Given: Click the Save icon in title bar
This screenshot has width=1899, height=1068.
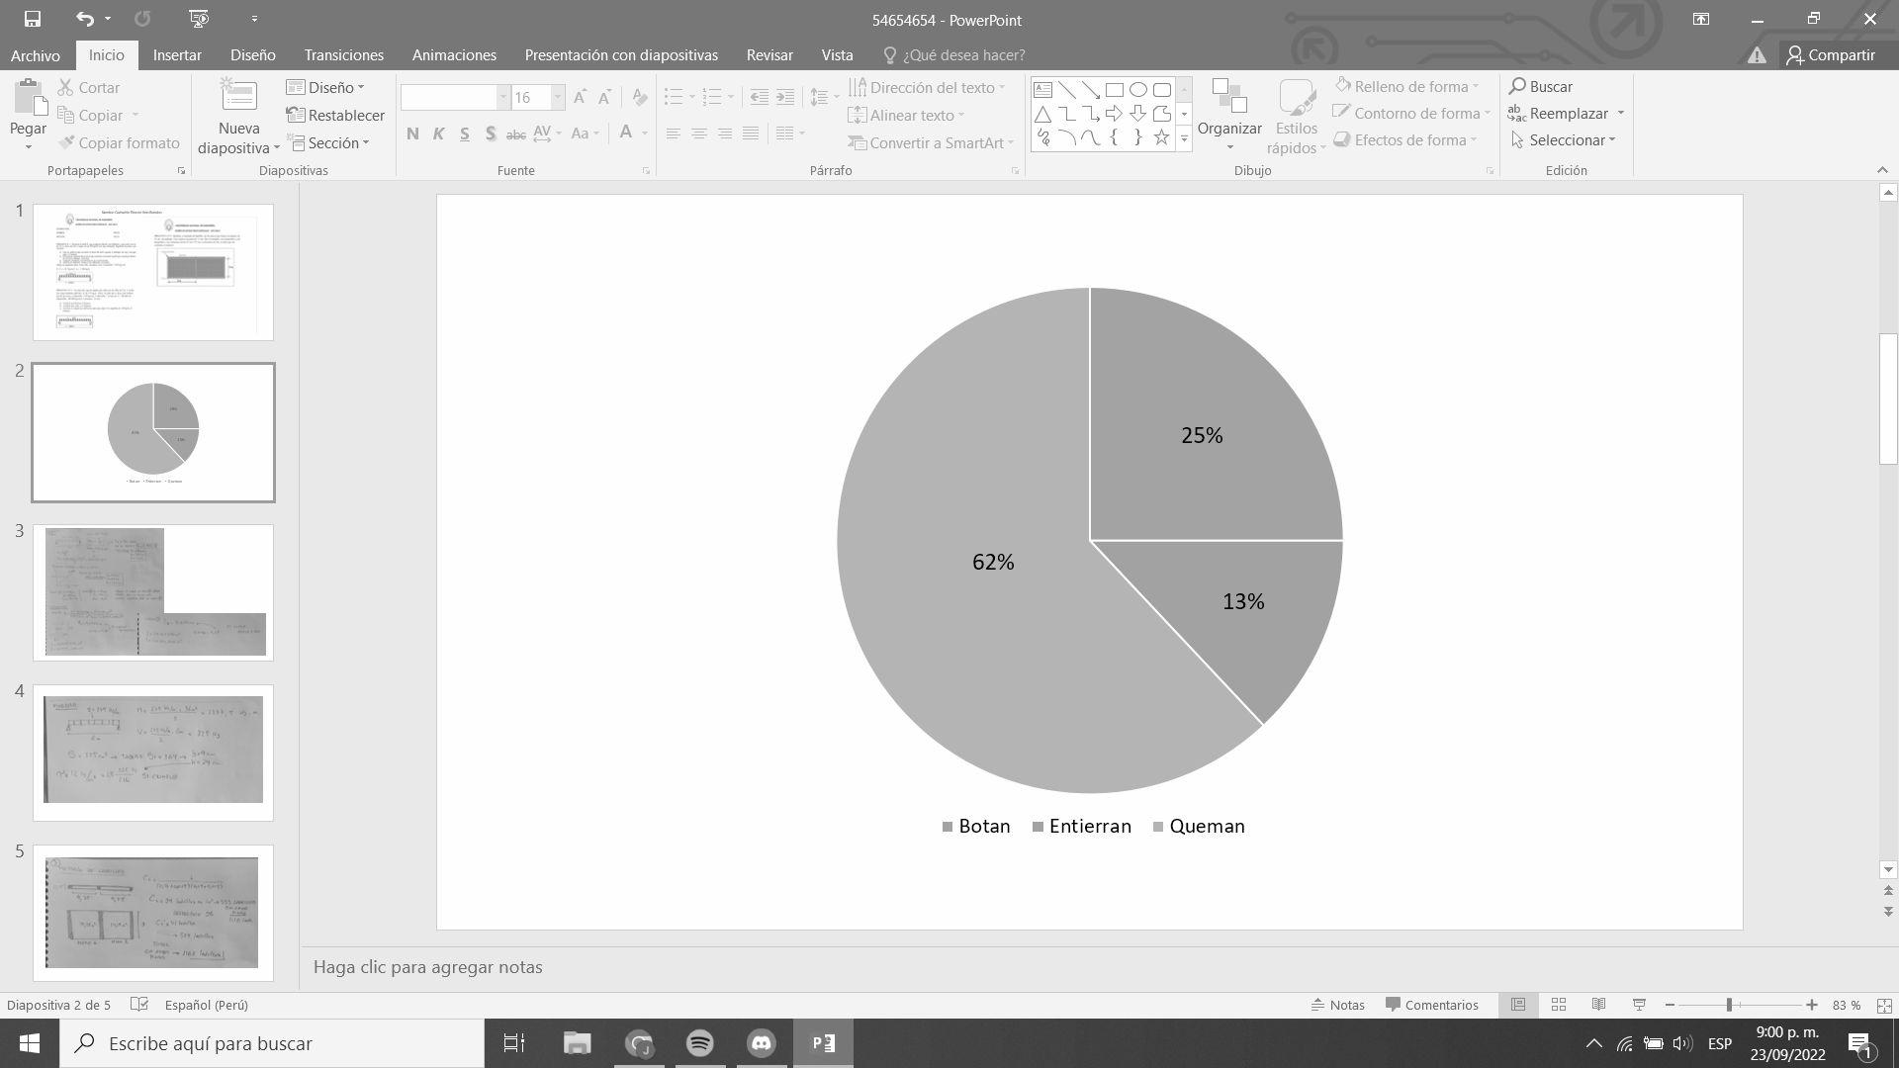Looking at the screenshot, I should 32,19.
